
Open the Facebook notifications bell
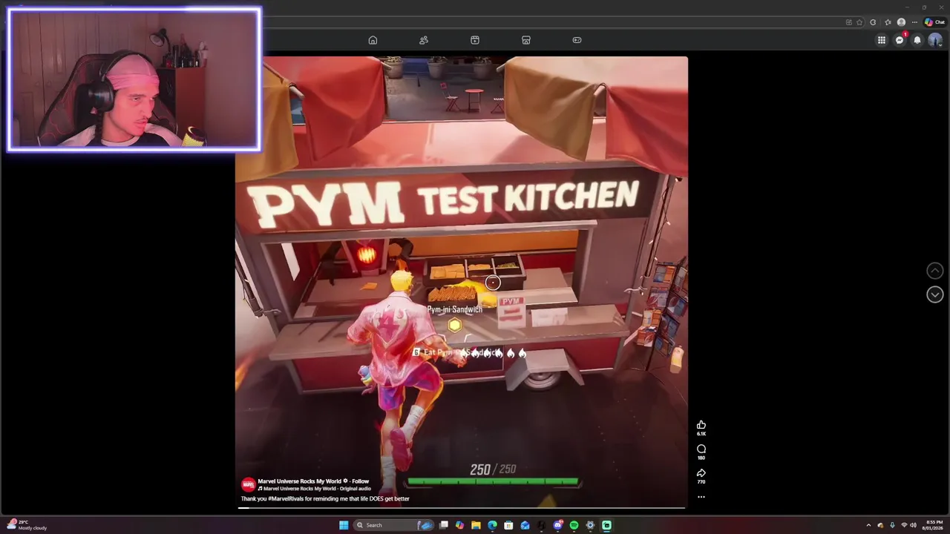click(917, 40)
